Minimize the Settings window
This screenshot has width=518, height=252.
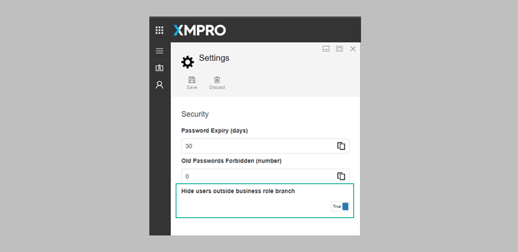point(326,48)
